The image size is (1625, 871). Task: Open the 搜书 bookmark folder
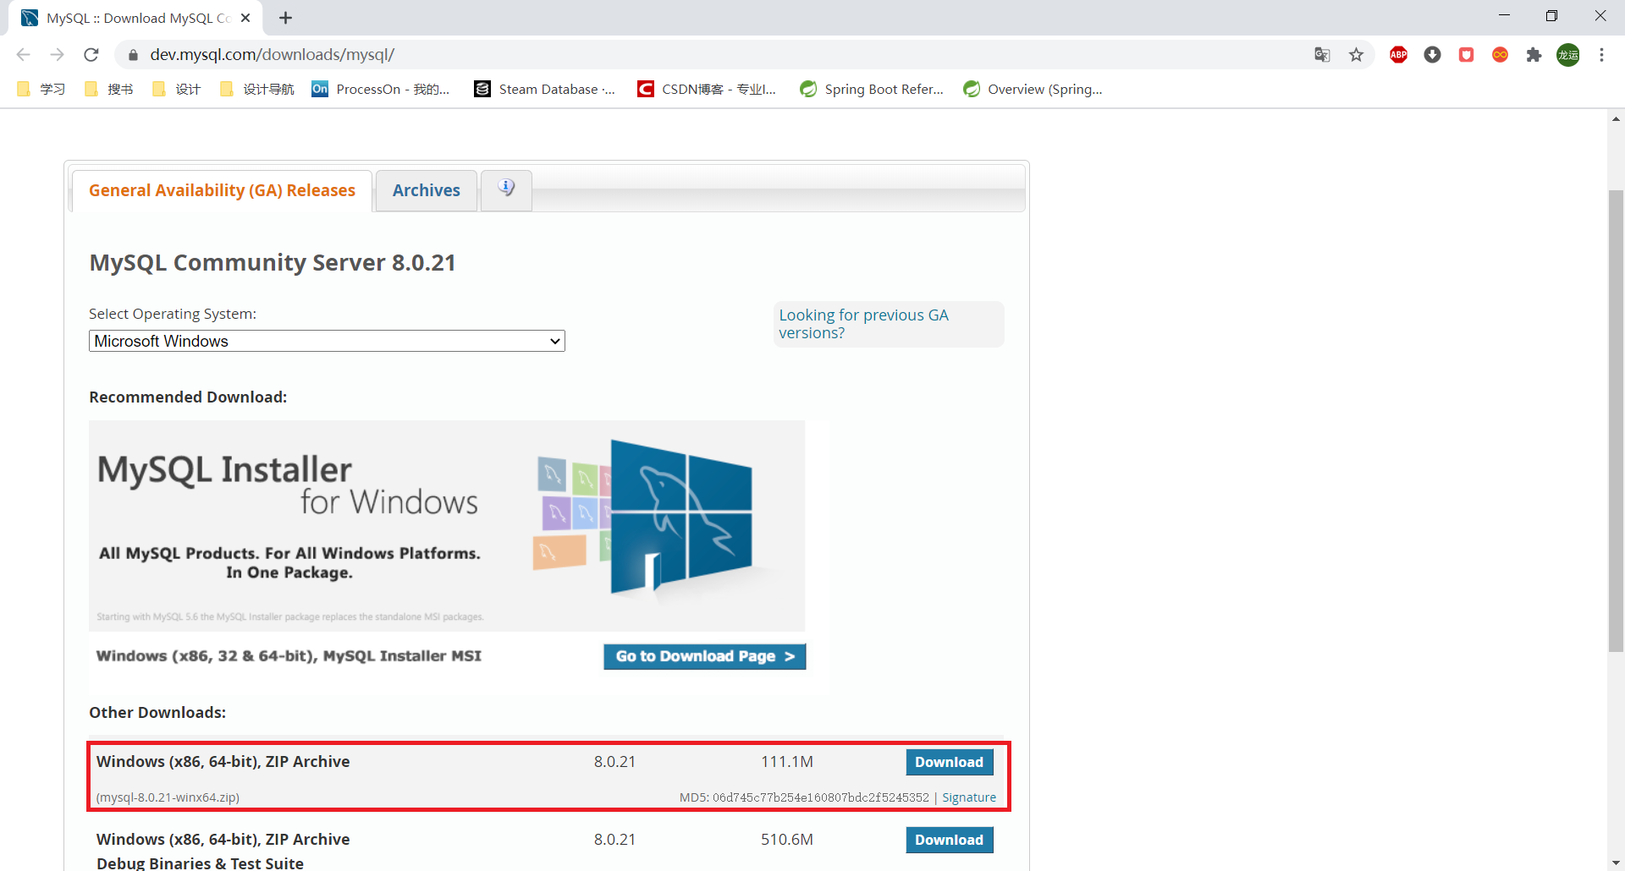109,89
